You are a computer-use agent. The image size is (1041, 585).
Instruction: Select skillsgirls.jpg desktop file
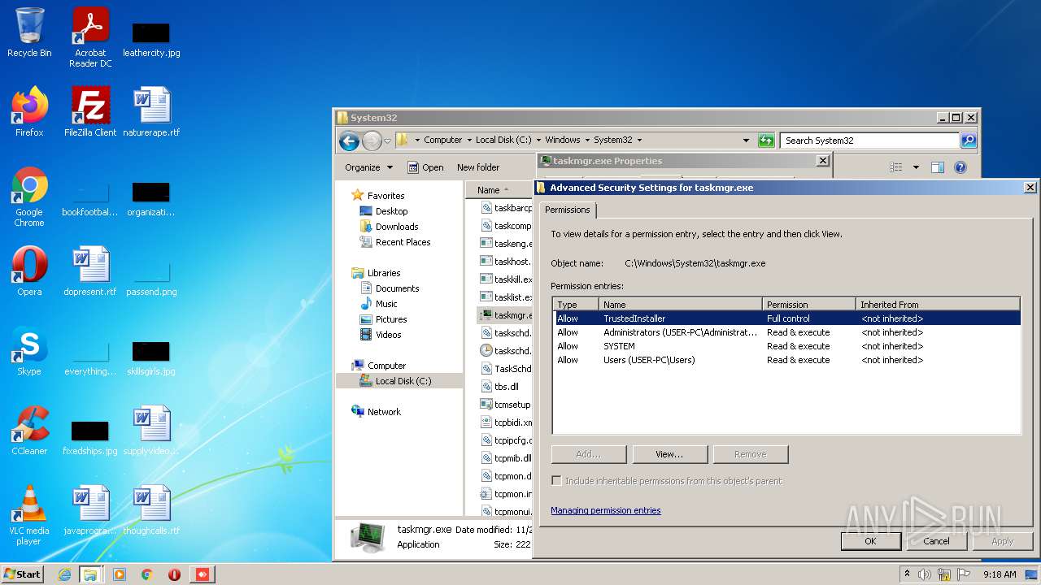pos(151,357)
